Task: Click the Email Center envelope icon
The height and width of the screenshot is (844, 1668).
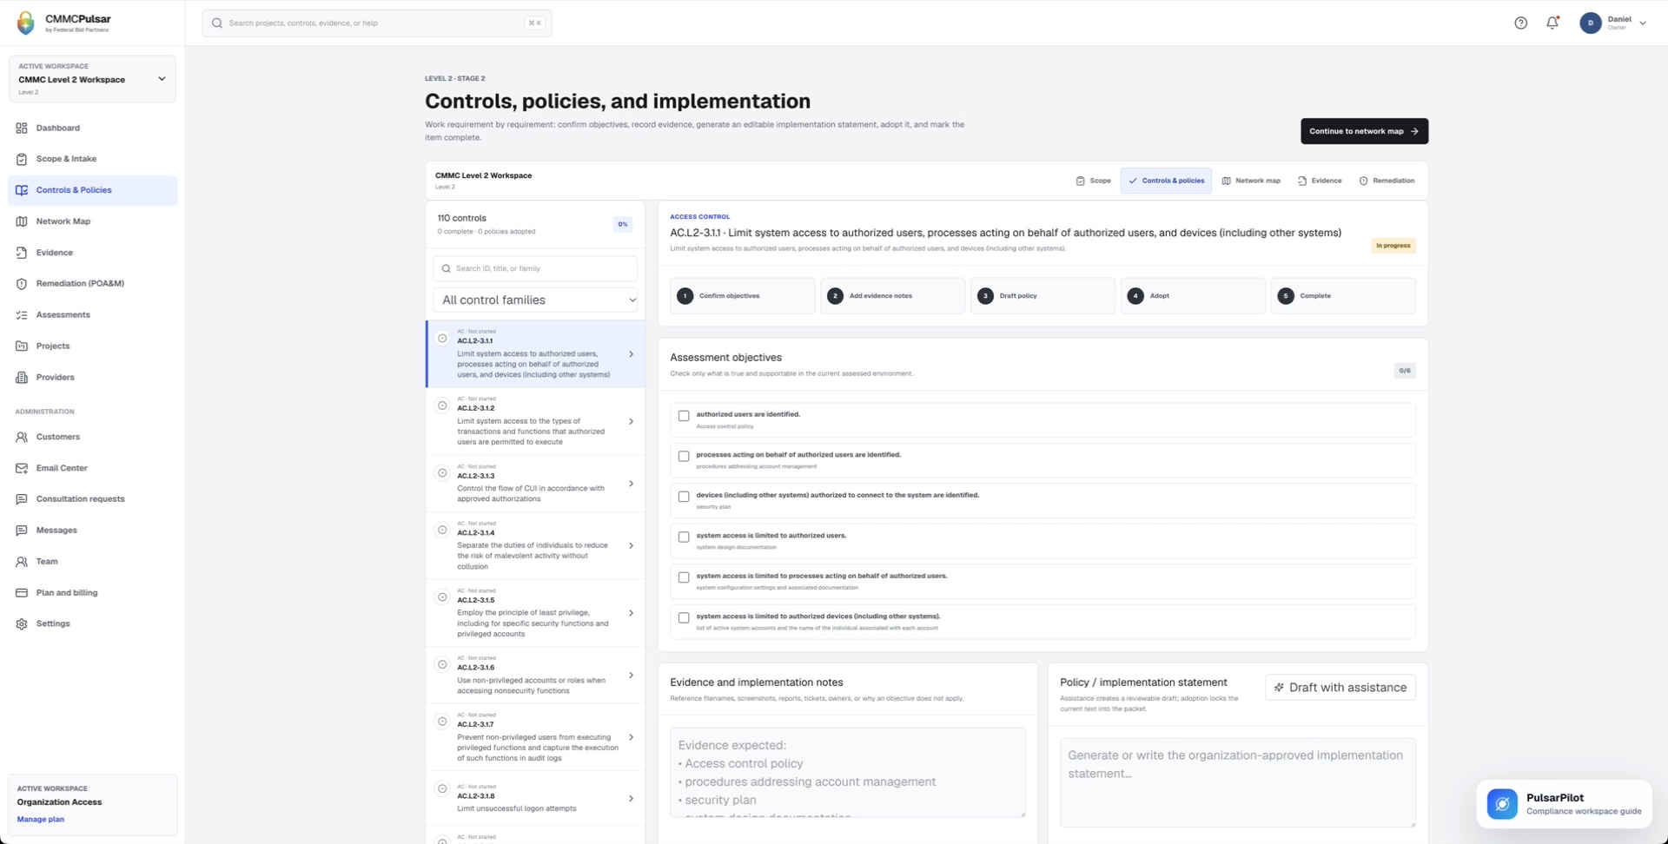Action: click(22, 468)
